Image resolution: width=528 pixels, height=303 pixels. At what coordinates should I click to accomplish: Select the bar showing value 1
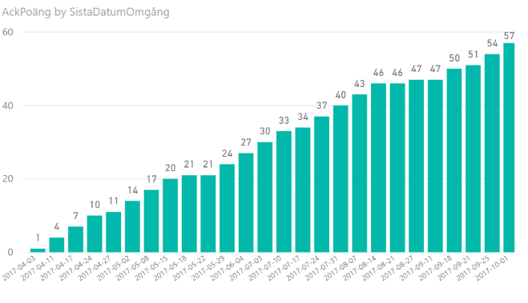[38, 250]
